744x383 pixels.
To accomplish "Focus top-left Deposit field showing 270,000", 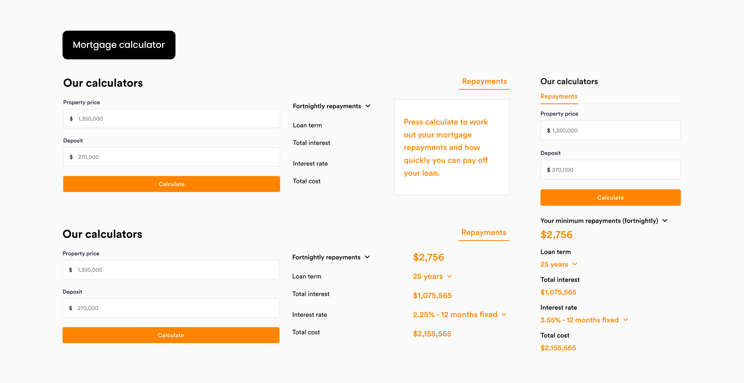I will 172,157.
